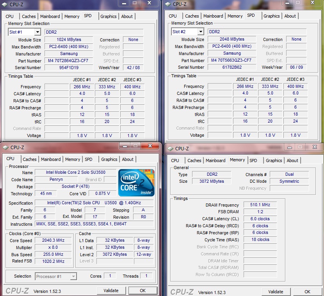Click the CPU-Z title icon in Memory timings window
Viewport: 324px width, 296px height.
170,149
